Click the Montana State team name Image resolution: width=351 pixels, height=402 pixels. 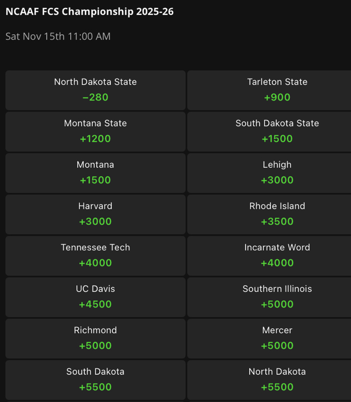[95, 123]
